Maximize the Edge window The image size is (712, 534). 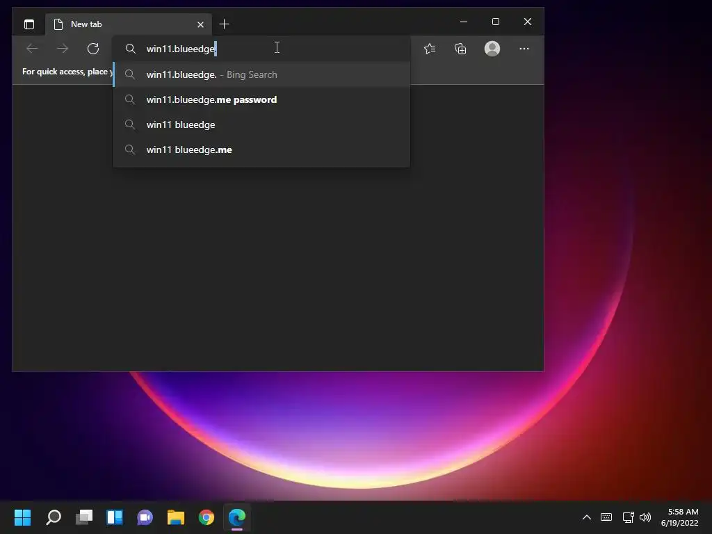pos(495,22)
